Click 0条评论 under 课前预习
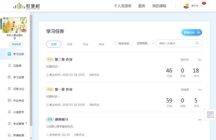216x140 pixels. pos(79,135)
